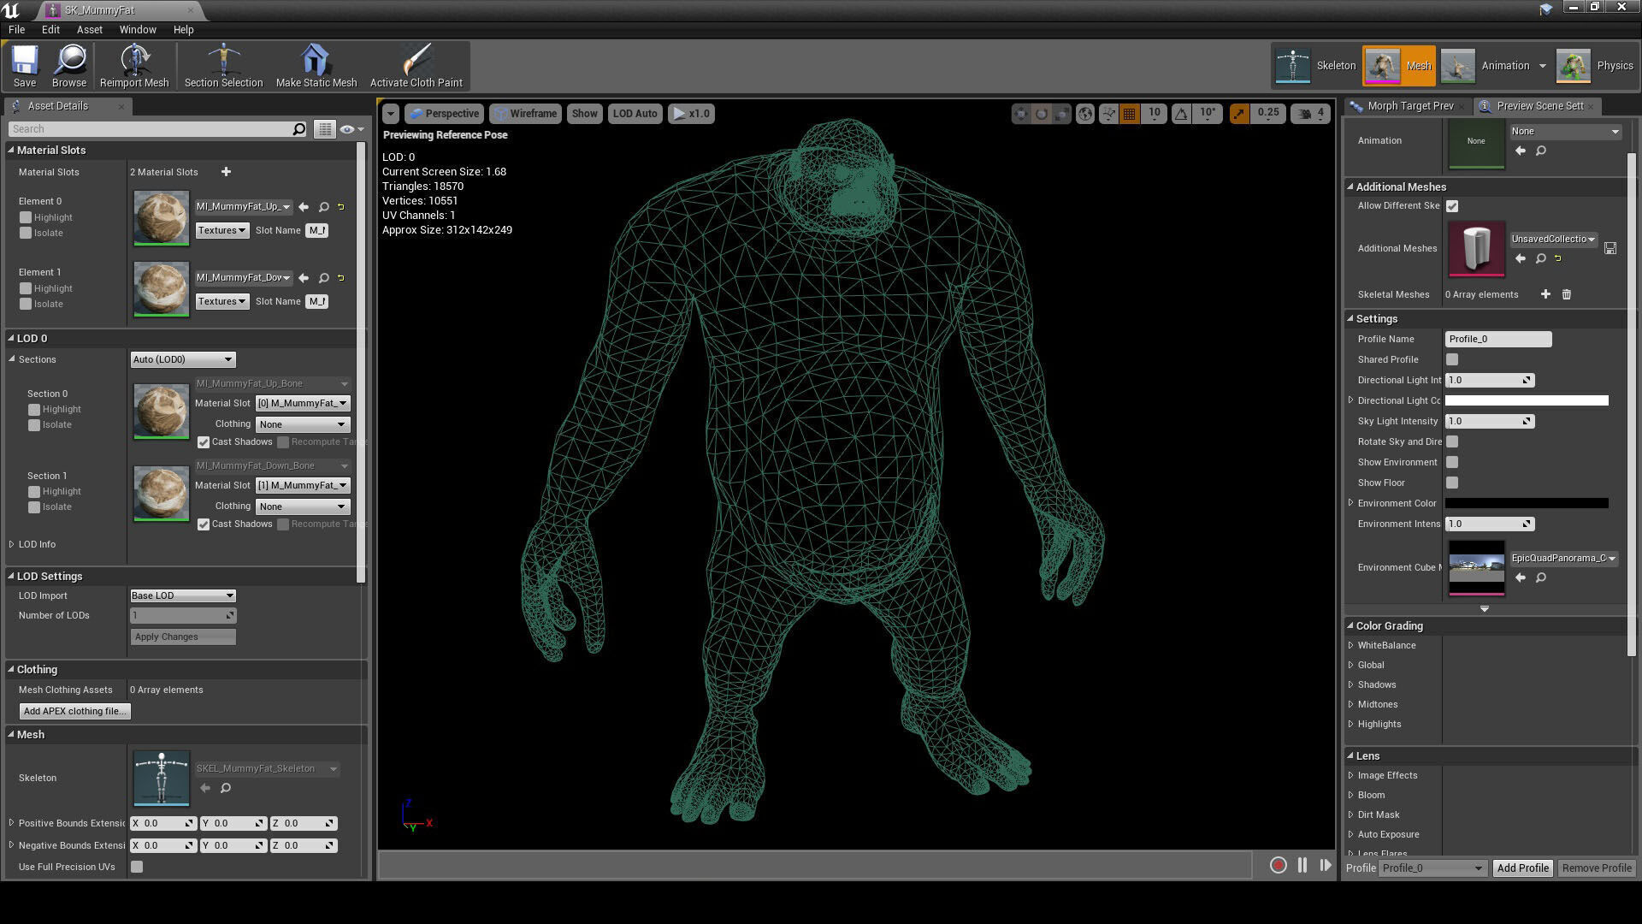Toggle world coordinate system icon
Image resolution: width=1642 pixels, height=924 pixels.
click(x=1084, y=114)
